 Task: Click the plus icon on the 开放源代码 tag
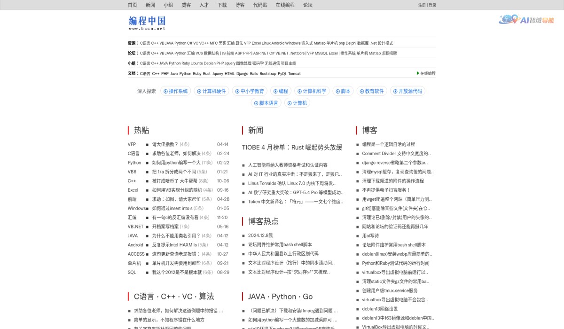click(x=395, y=91)
